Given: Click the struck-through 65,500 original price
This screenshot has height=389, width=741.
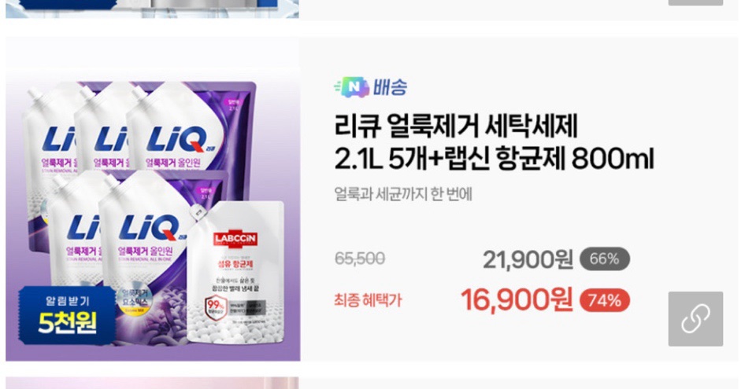Looking at the screenshot, I should click(360, 259).
